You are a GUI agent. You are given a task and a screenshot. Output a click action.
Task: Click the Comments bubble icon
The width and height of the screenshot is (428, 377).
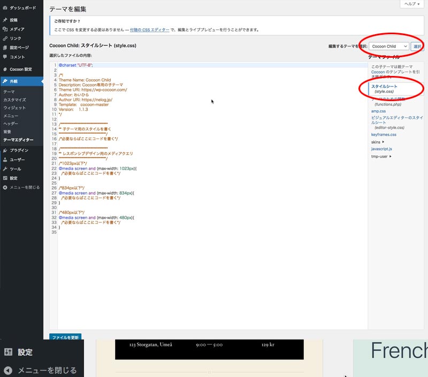pos(5,57)
